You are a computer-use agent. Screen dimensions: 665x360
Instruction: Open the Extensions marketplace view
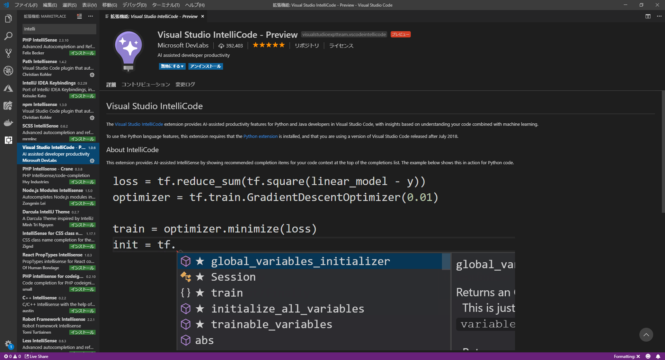coord(8,140)
